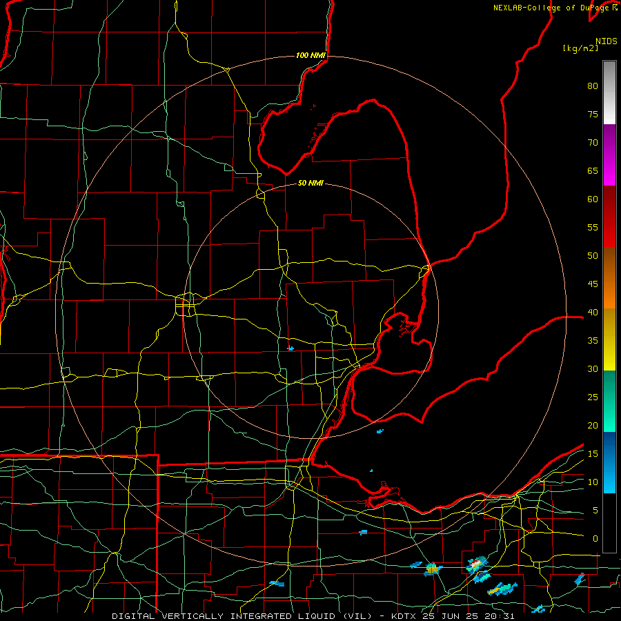Click the storm cell with the white core
621x621 pixels.
pos(477,564)
